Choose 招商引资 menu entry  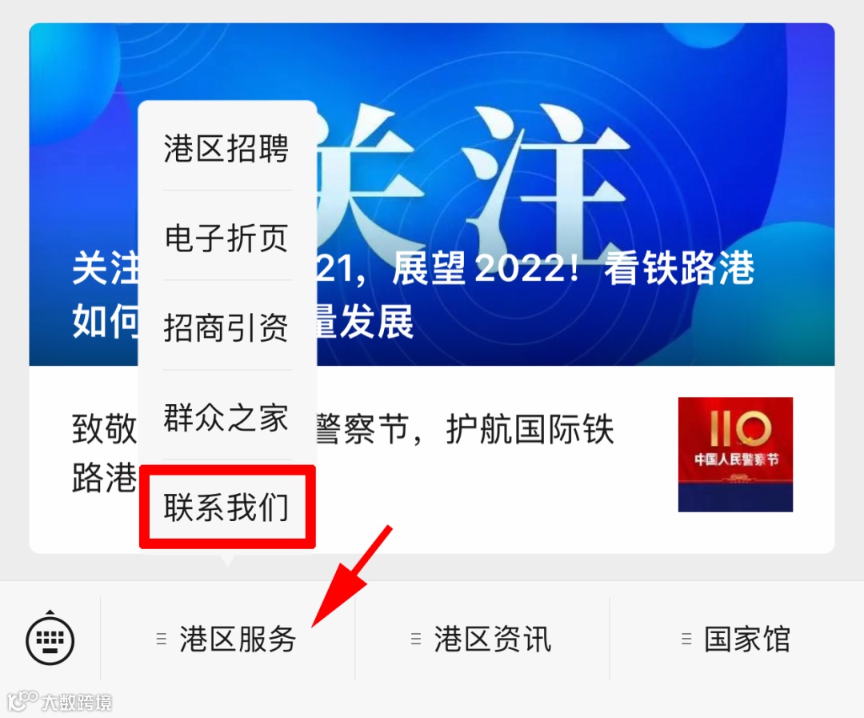click(226, 327)
